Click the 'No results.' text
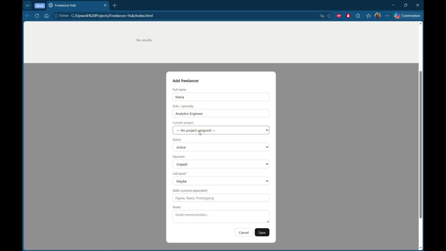This screenshot has height=251, width=446. pyautogui.click(x=144, y=40)
